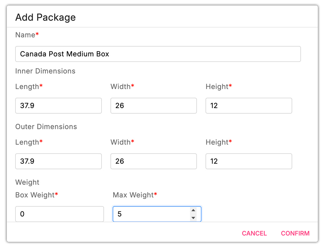Edit the Inner Dimensions Width field
Screen dimensions: 324x247
[154, 106]
